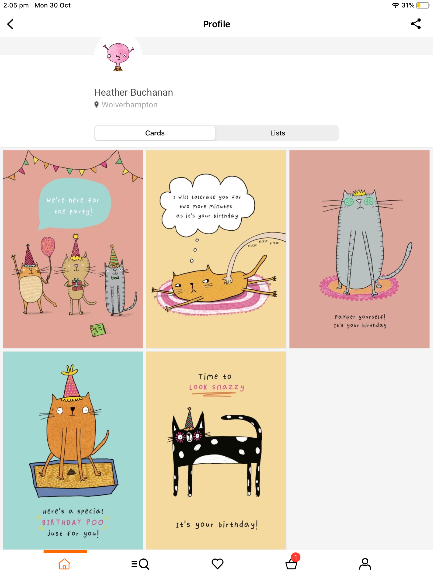View the shopping basket icon
This screenshot has height=577, width=433.
291,564
